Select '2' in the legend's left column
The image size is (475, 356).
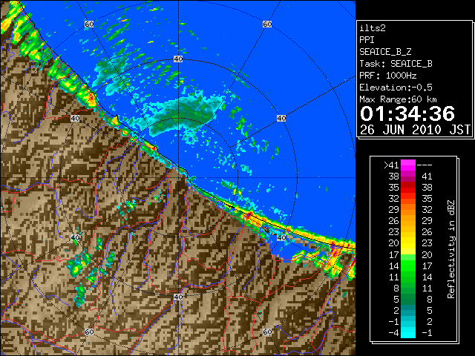pos(396,310)
